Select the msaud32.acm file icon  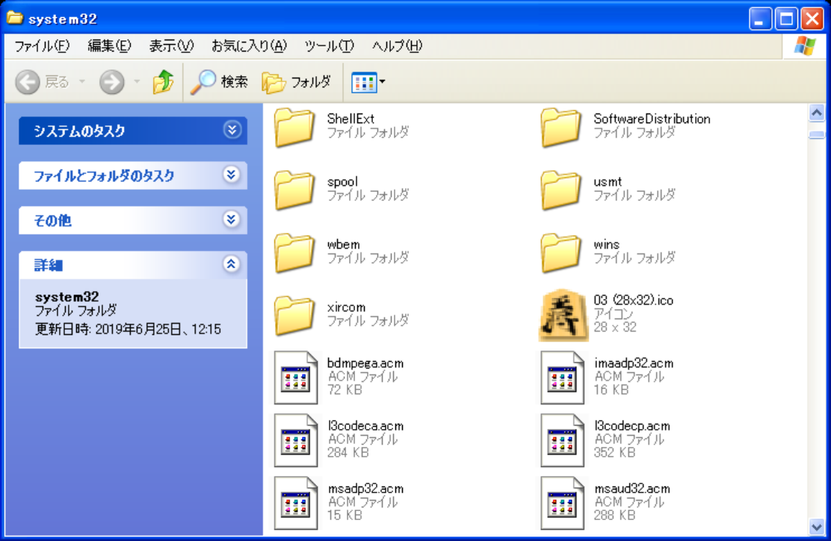pyautogui.click(x=562, y=504)
